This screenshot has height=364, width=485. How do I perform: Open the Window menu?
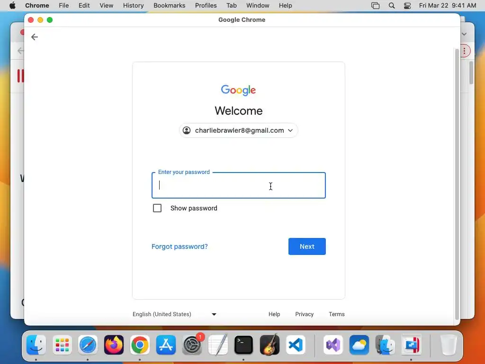tap(258, 5)
